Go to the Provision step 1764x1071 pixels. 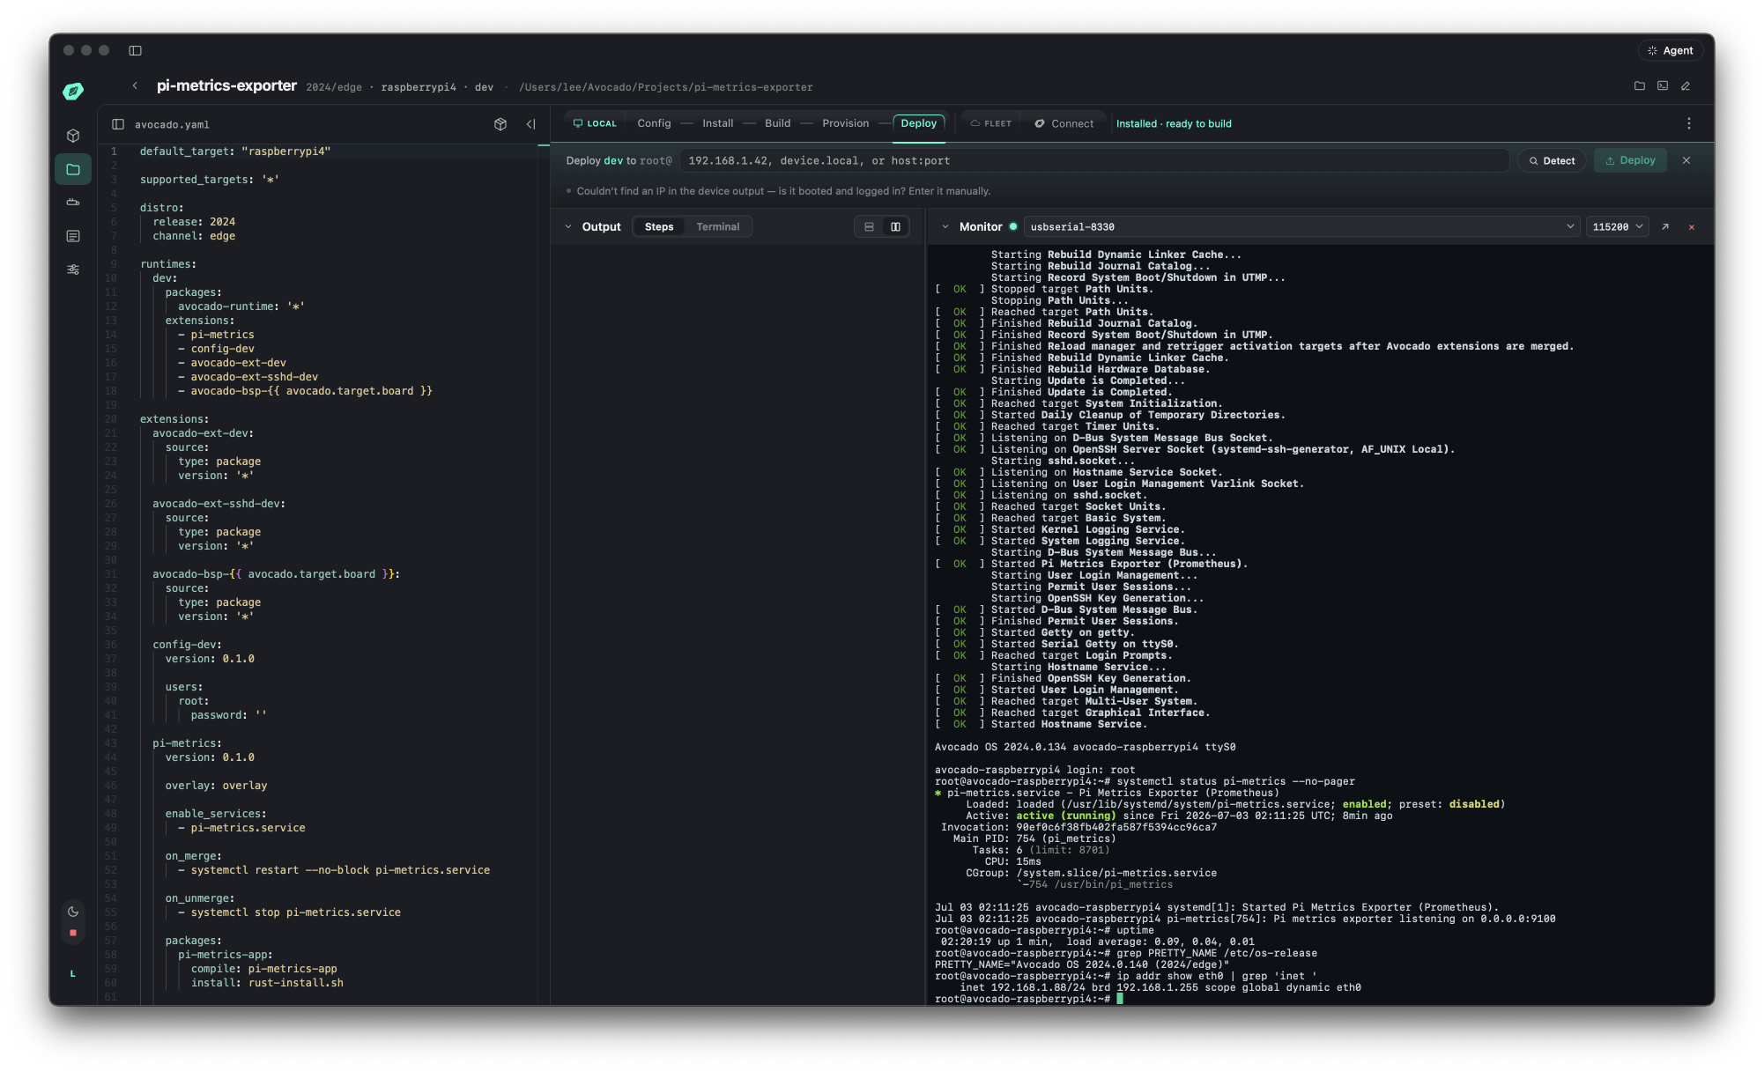click(845, 123)
